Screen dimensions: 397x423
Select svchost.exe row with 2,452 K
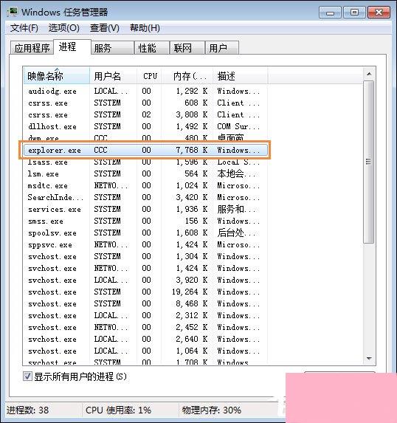click(x=145, y=328)
